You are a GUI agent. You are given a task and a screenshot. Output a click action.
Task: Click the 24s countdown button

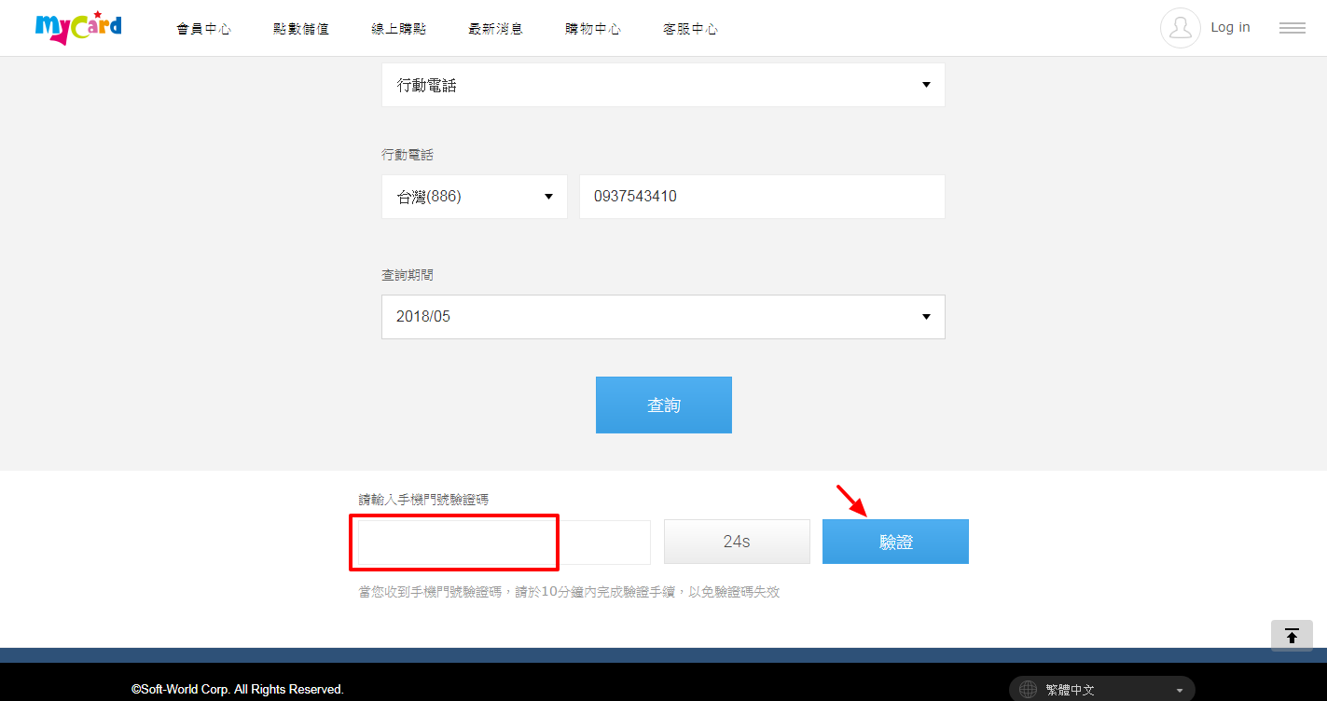[737, 542]
